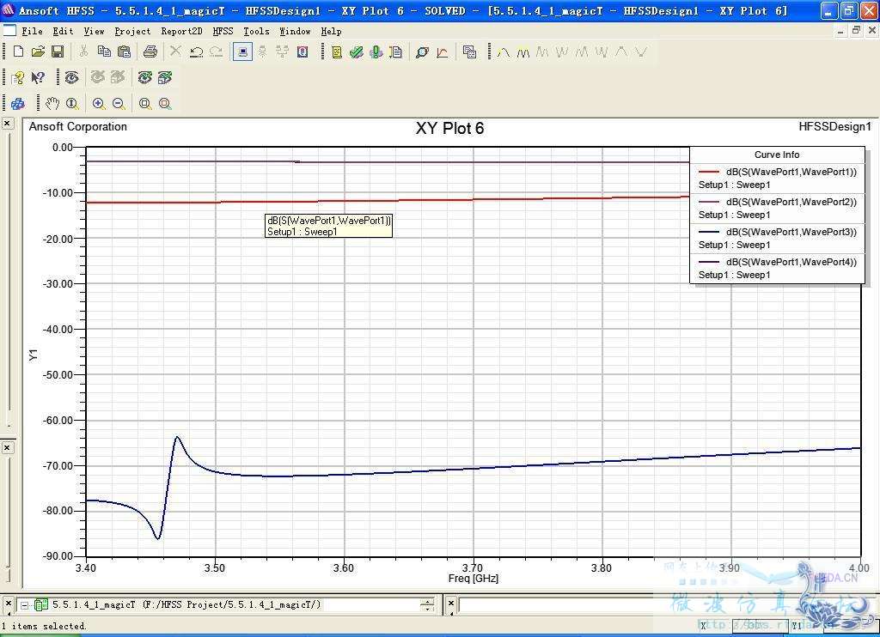Viewport: 880px width, 637px height.
Task: Open the HFSS menu
Action: point(223,31)
